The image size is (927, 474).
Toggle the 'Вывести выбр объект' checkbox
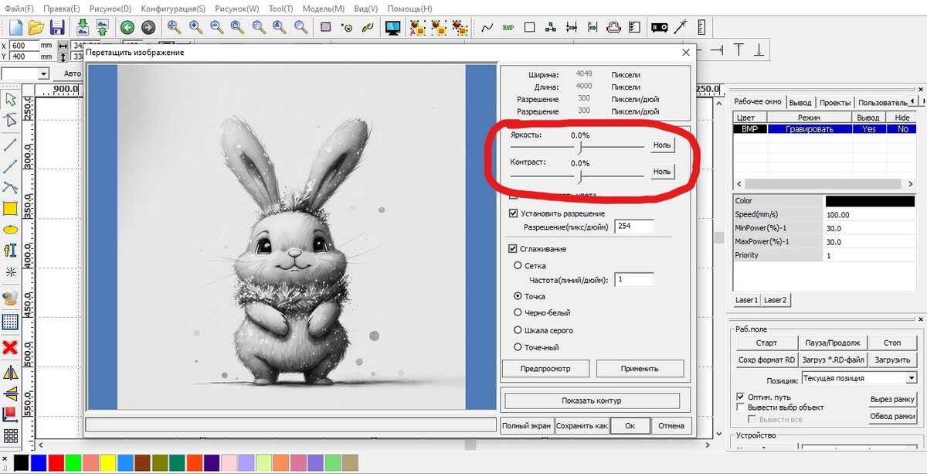pos(741,408)
